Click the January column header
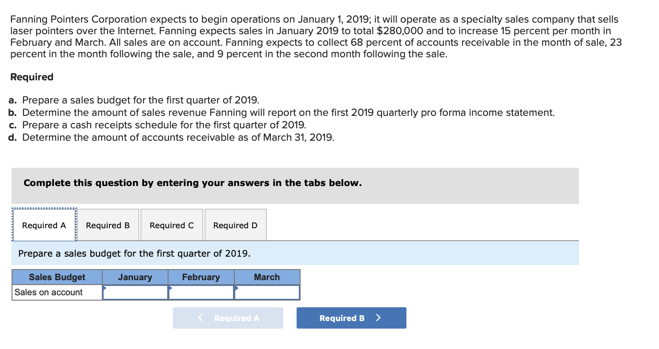 click(135, 277)
